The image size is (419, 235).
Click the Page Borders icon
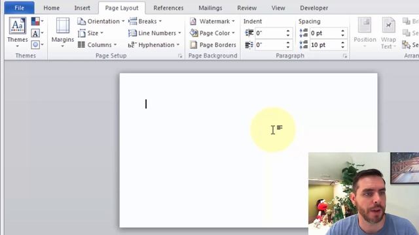pos(193,45)
